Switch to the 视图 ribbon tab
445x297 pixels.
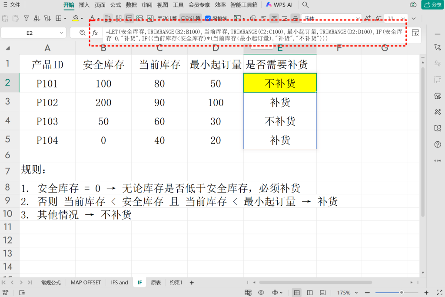pos(163,5)
